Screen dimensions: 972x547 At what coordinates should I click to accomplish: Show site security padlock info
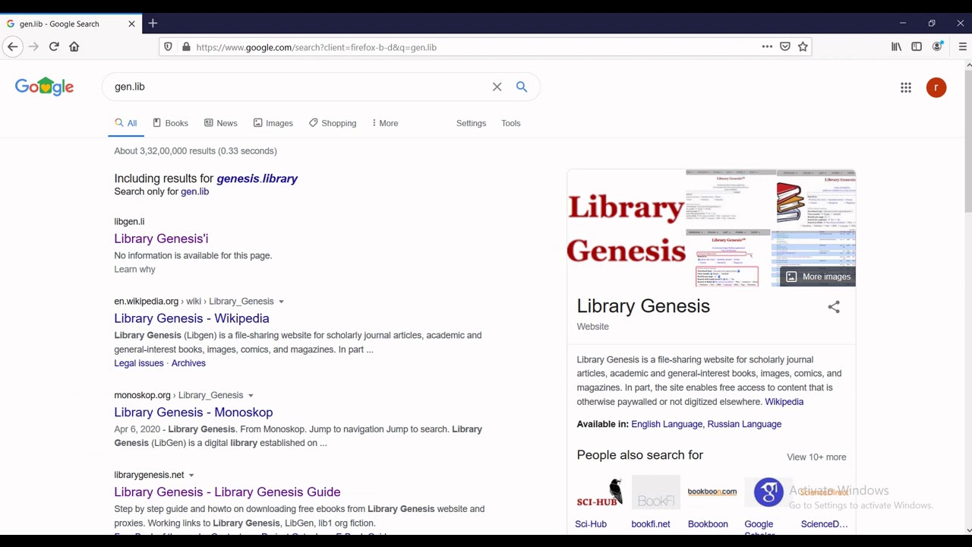[186, 47]
